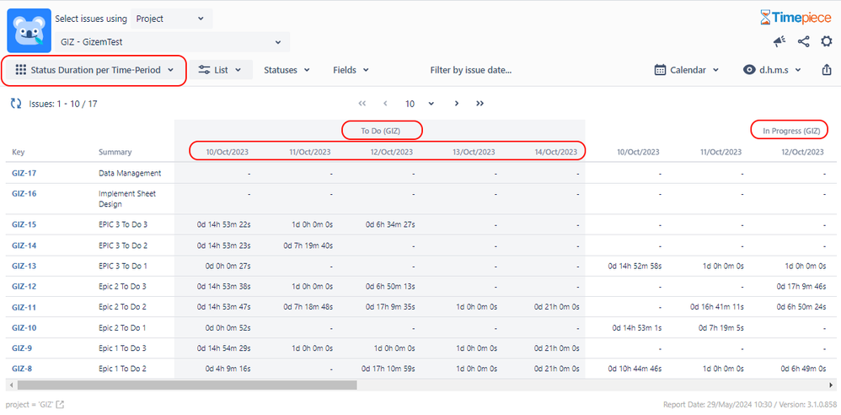The height and width of the screenshot is (415, 841).
Task: Click the Timepiece logo
Action: [x=796, y=19]
